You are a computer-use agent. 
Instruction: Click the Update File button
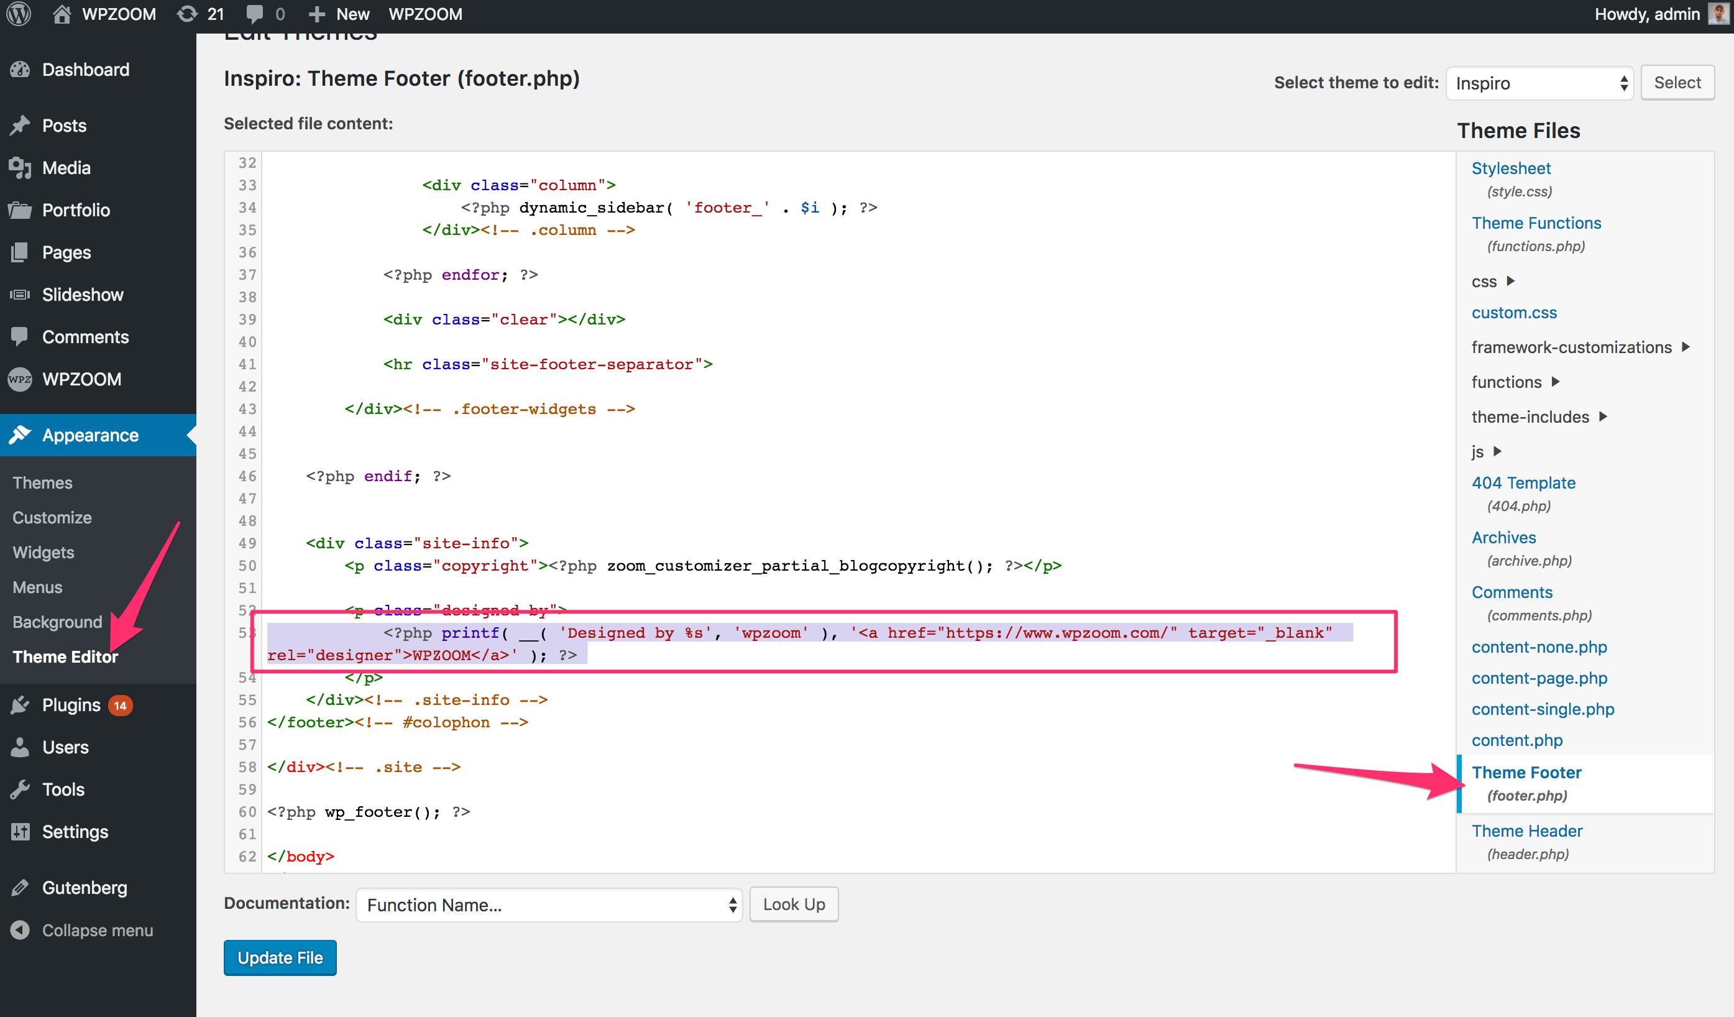click(x=280, y=957)
